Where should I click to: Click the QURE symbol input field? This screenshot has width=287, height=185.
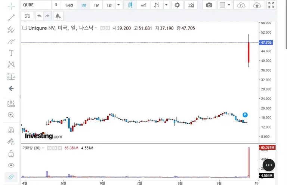[36, 5]
